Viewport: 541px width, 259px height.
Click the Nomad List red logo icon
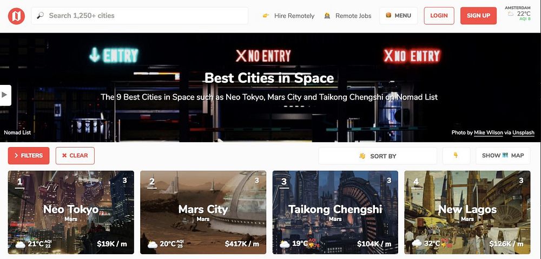pyautogui.click(x=16, y=16)
